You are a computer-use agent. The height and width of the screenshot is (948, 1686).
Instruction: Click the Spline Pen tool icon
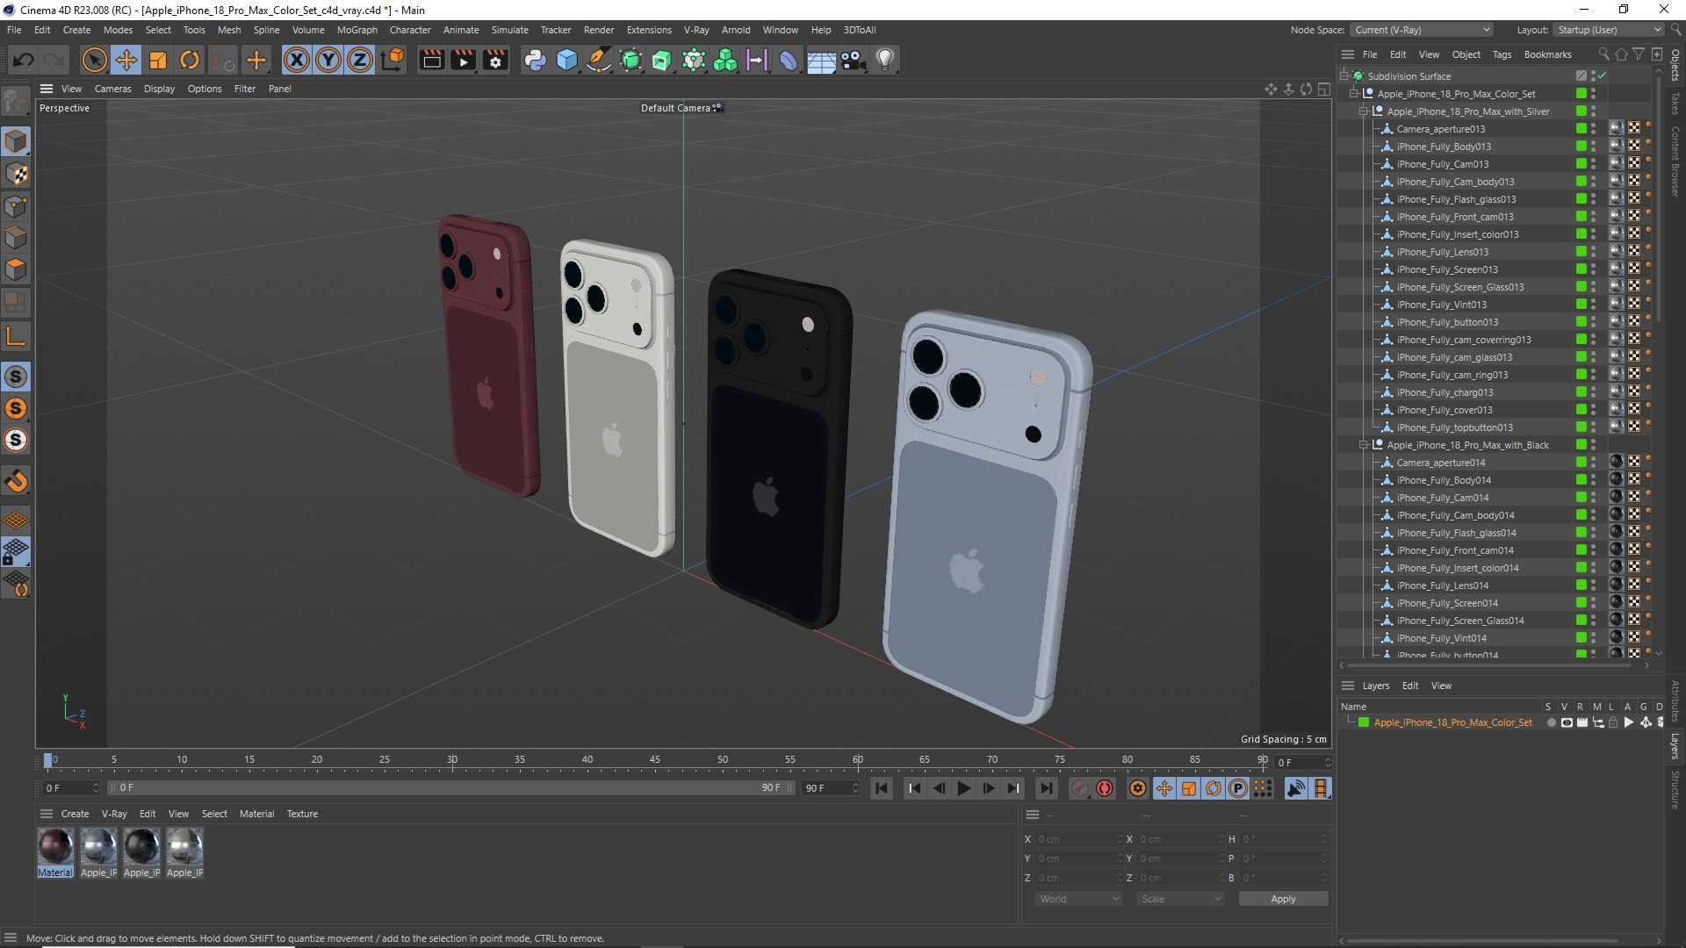(x=599, y=60)
